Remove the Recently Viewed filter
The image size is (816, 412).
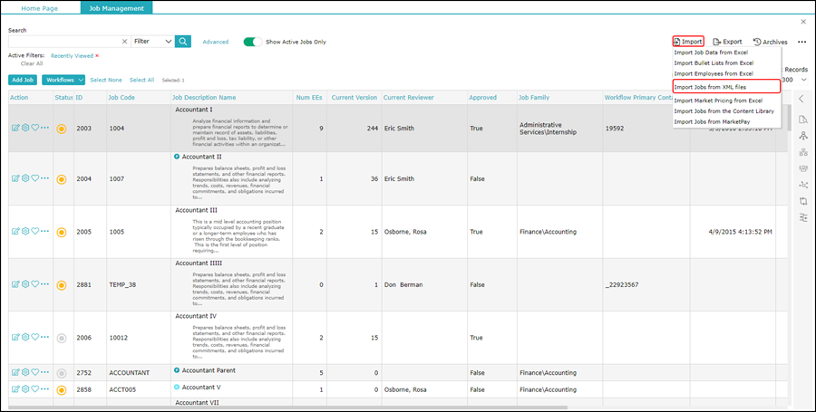(97, 55)
